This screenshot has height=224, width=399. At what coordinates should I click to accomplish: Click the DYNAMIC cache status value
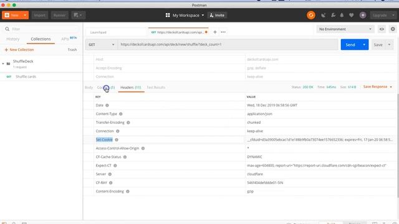pos(254,157)
